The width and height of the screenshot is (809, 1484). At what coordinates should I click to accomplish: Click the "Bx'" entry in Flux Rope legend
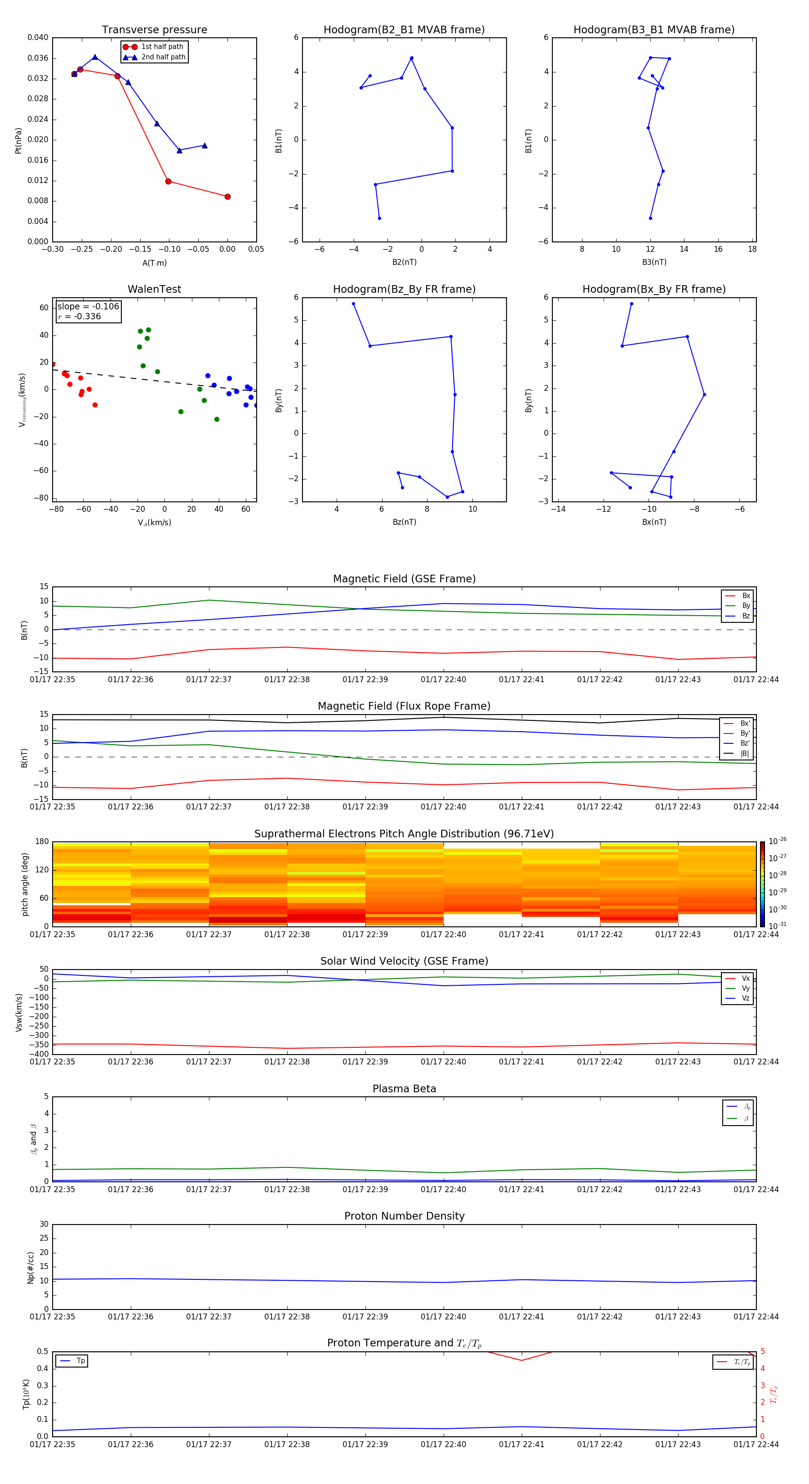pyautogui.click(x=737, y=724)
